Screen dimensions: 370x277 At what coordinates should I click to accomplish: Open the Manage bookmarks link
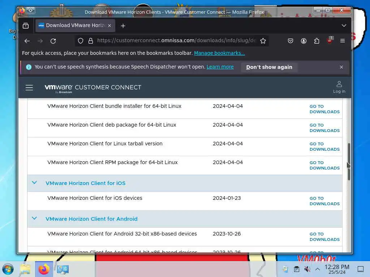pyautogui.click(x=219, y=53)
